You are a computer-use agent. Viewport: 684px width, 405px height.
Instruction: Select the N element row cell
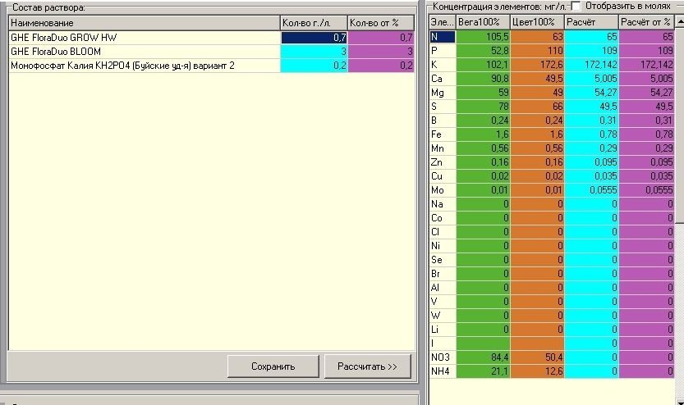point(443,37)
